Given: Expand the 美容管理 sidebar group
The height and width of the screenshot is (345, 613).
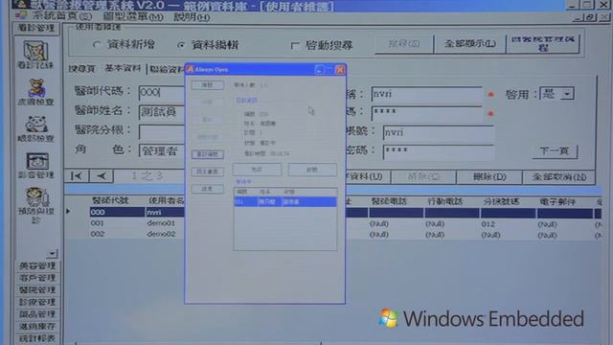Looking at the screenshot, I should pos(37,266).
